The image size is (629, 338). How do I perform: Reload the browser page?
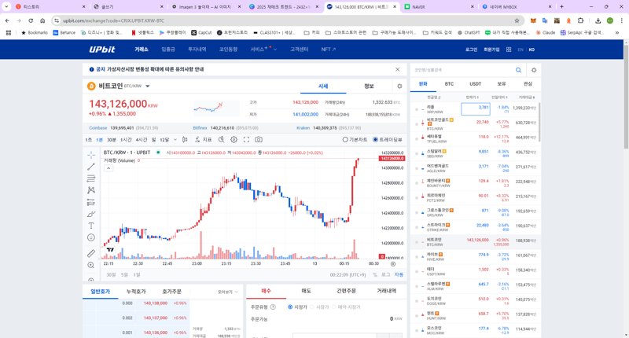[31, 20]
